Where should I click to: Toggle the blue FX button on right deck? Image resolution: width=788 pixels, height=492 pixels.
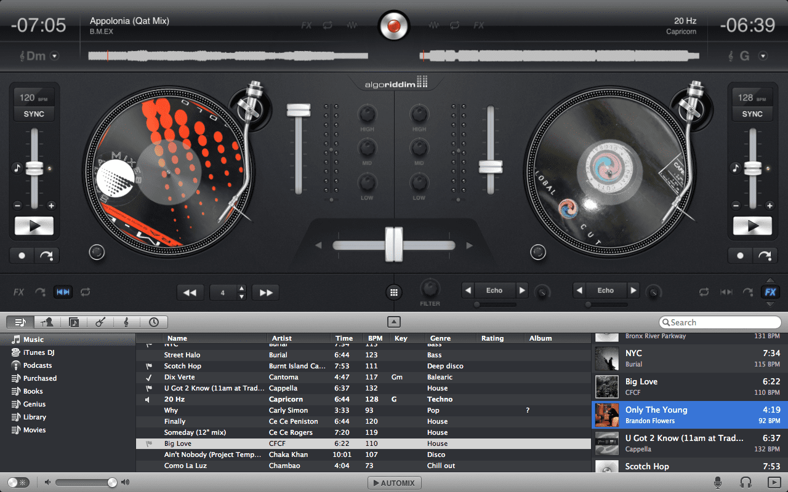[x=770, y=292]
